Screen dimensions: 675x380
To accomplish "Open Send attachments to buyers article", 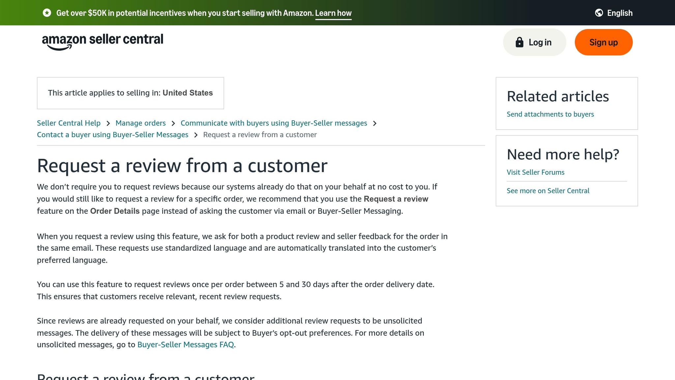I will click(x=550, y=114).
